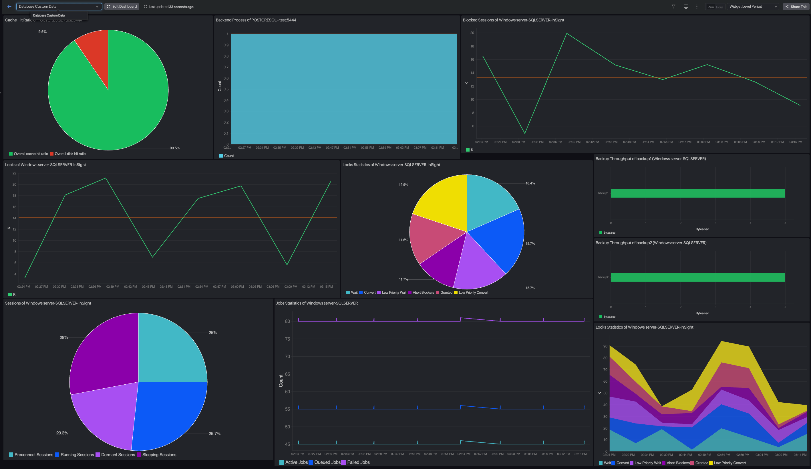
Task: Open the dashboard selector dropdown
Action: tap(97, 7)
